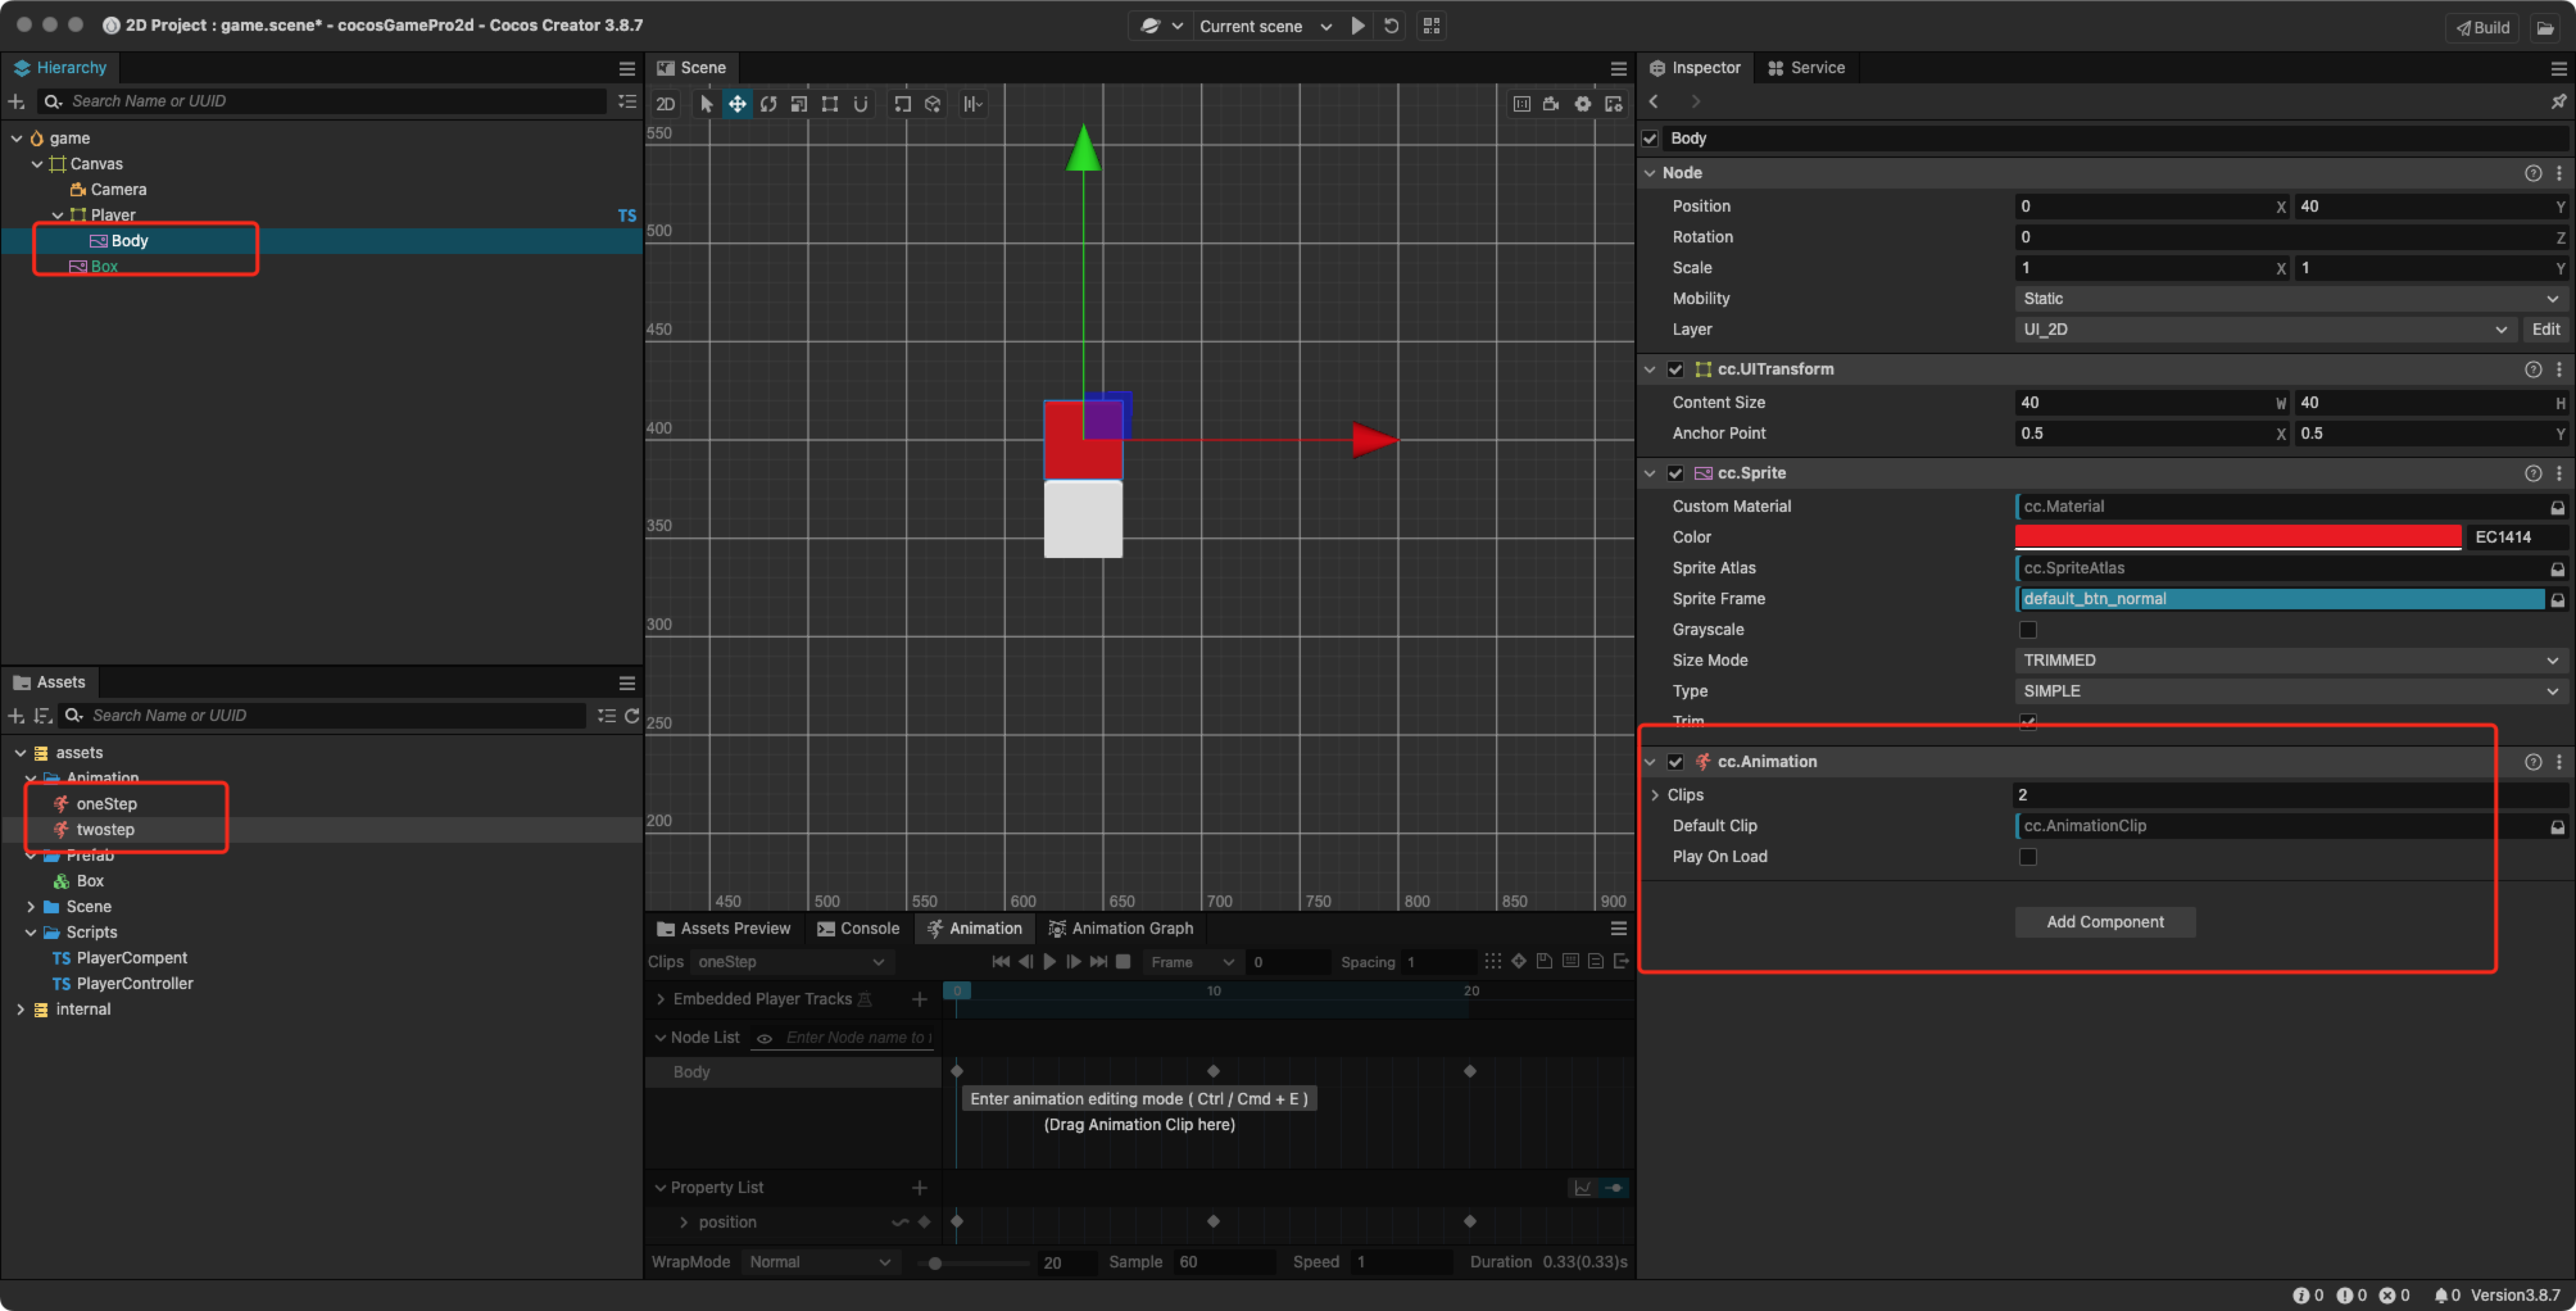Viewport: 2576px width, 1311px height.
Task: Disable the cc.Animation component checkbox
Action: pos(1675,761)
